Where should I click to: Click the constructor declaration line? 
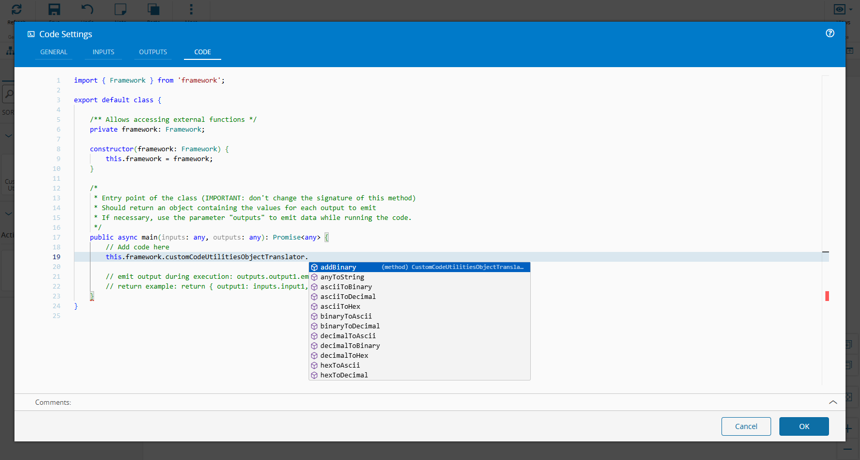coord(159,149)
